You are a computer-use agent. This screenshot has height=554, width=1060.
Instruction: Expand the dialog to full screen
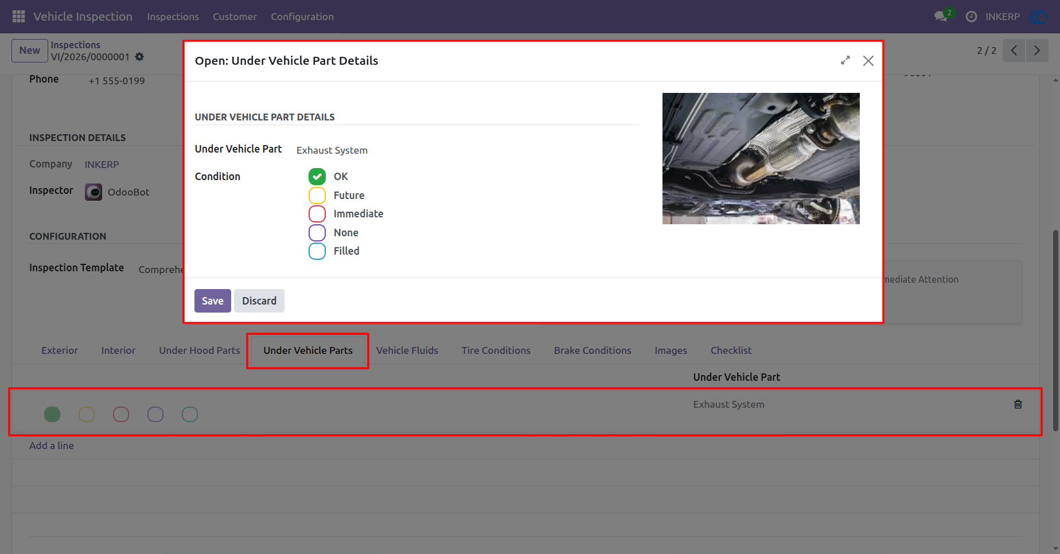click(x=845, y=60)
